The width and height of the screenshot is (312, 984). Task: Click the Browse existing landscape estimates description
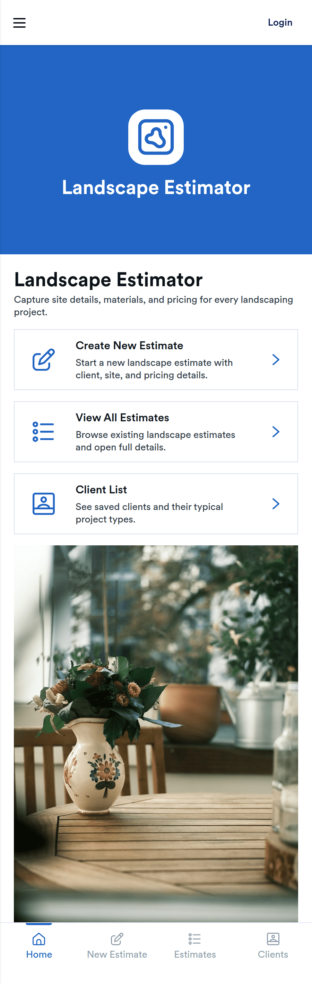point(155,441)
